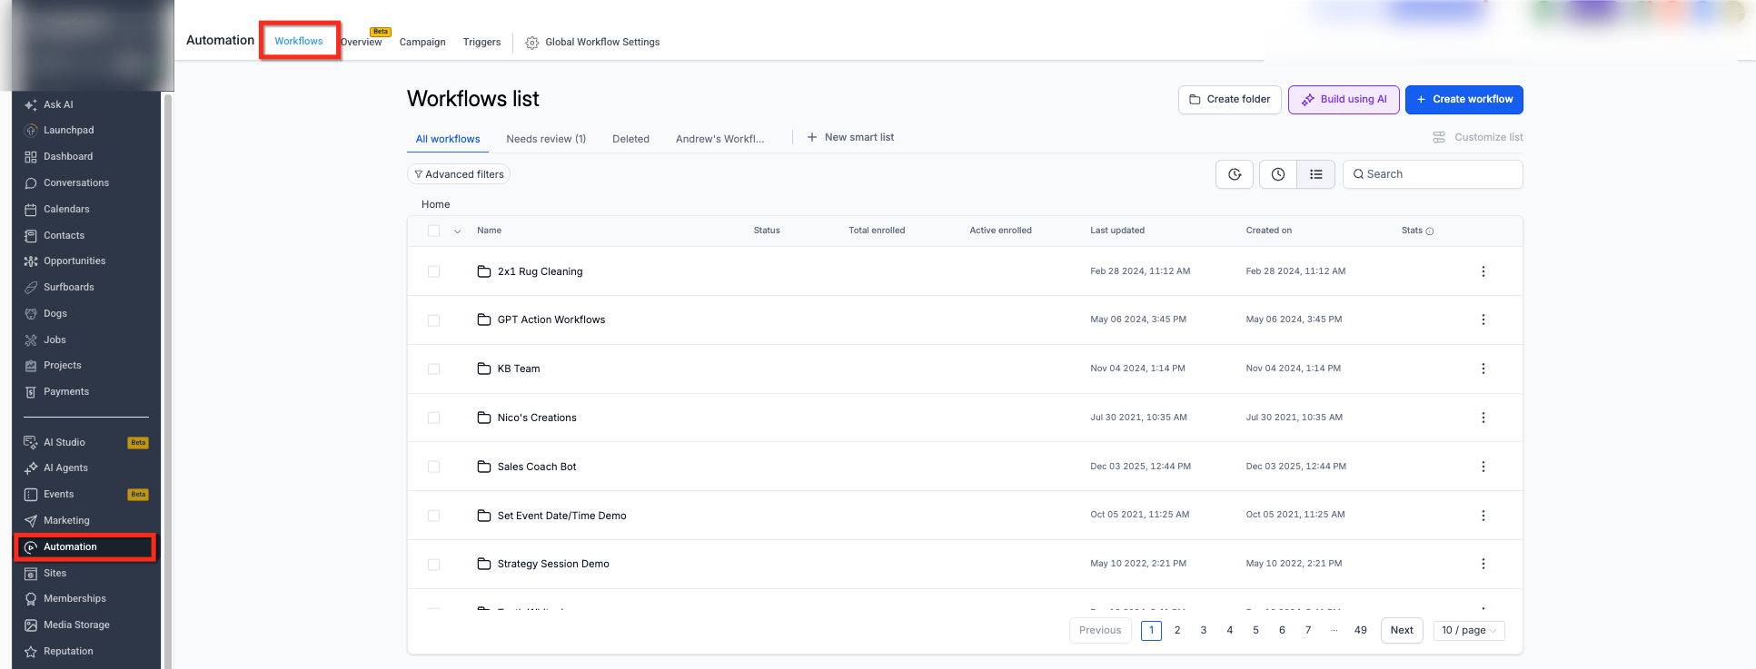The width and height of the screenshot is (1756, 669).
Task: Go to page 49 in pagination
Action: pyautogui.click(x=1360, y=630)
